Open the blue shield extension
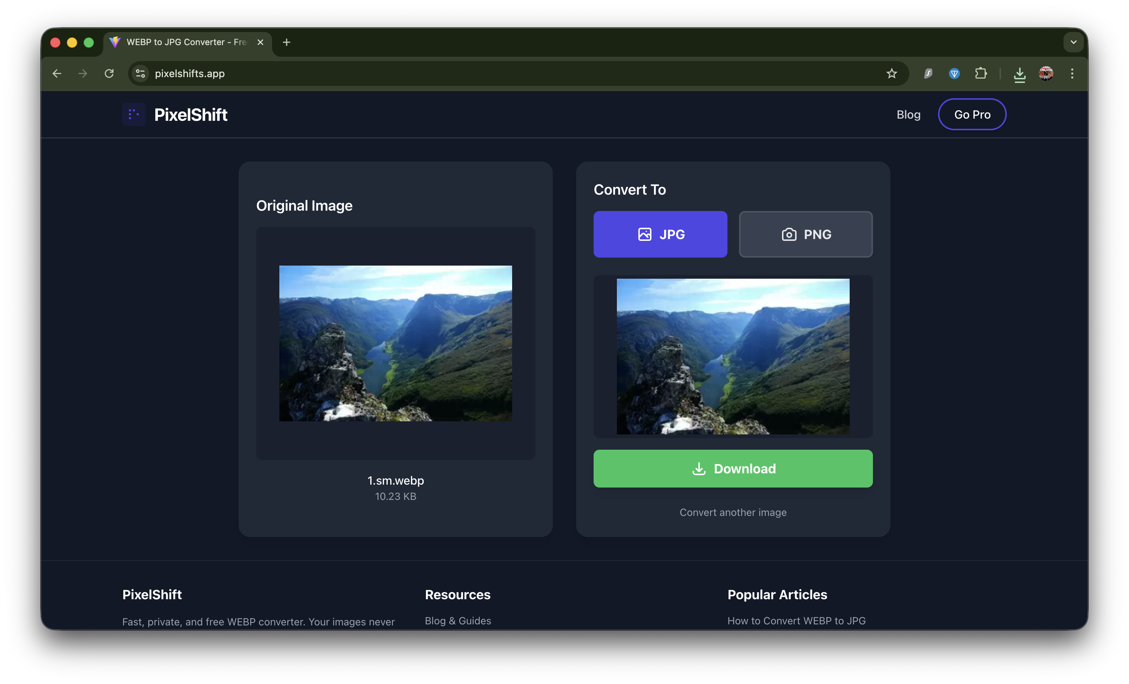Viewport: 1129px width, 684px height. (954, 73)
